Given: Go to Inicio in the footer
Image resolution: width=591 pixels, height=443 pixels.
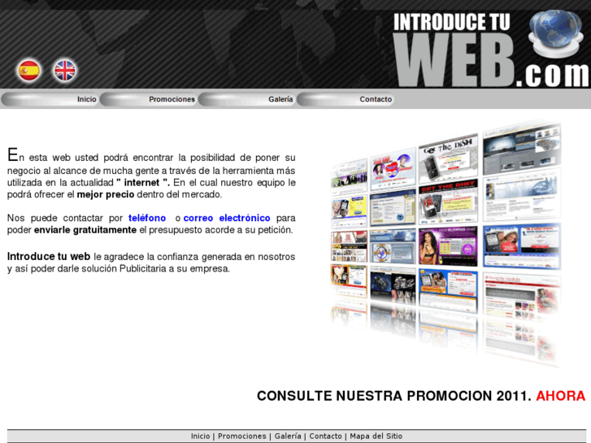Looking at the screenshot, I should coord(200,436).
